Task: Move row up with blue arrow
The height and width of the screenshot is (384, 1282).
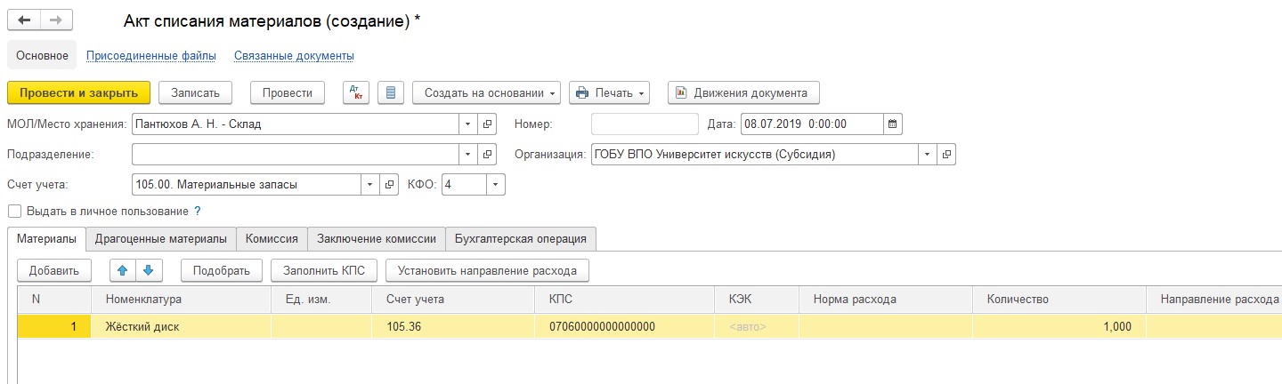Action: coord(124,270)
